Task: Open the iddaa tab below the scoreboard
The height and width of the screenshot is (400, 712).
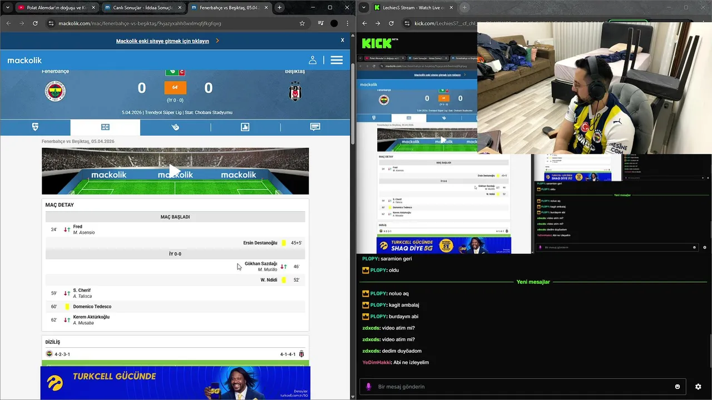Action: 35,127
